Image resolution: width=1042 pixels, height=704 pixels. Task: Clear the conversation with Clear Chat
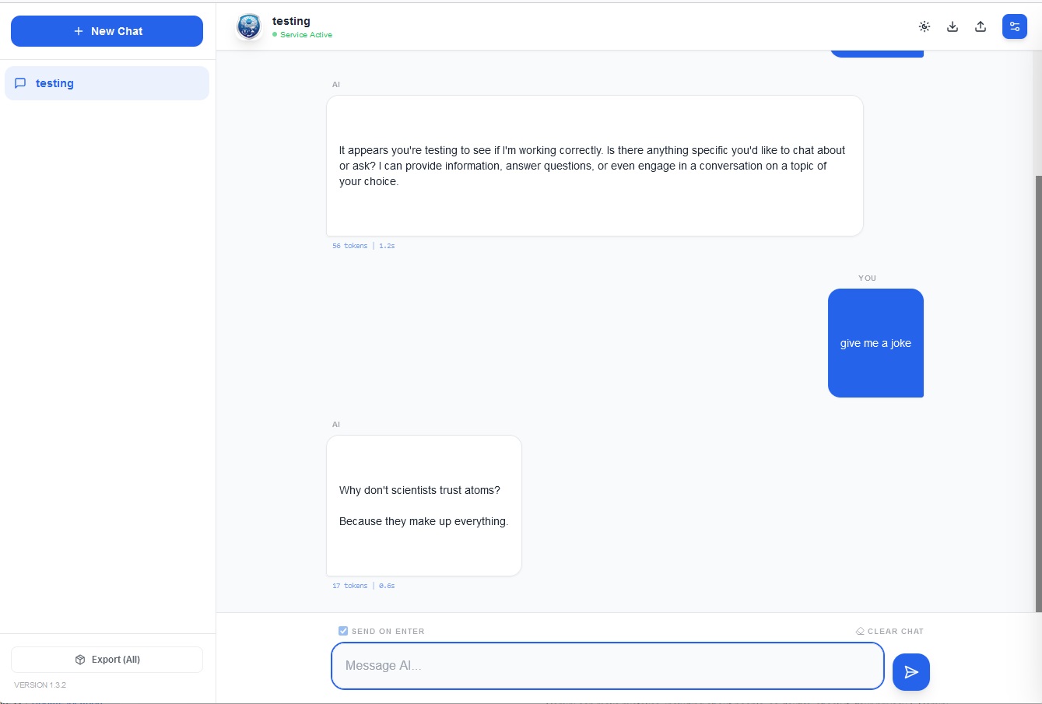(x=895, y=631)
